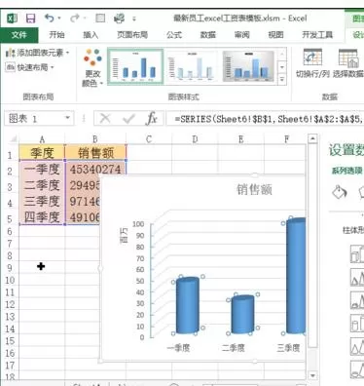This screenshot has height=386, width=364.
Task: Click 切换行/列 switch row column
Action: coord(312,63)
